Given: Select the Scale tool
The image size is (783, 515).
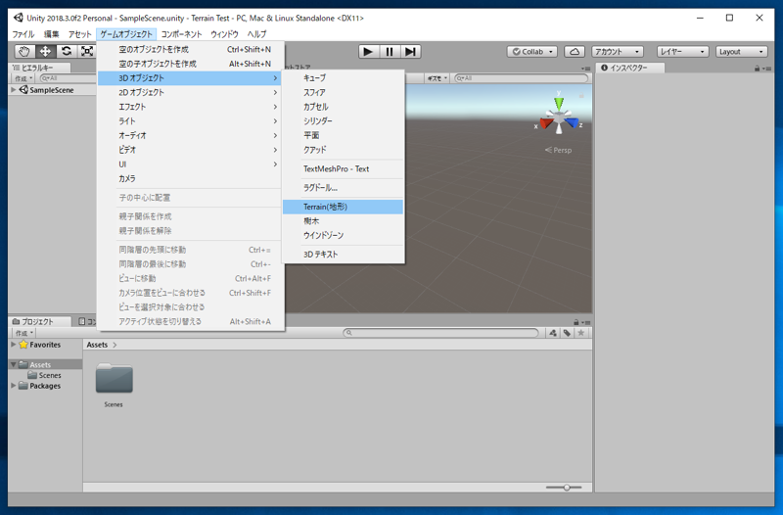Looking at the screenshot, I should [x=87, y=52].
